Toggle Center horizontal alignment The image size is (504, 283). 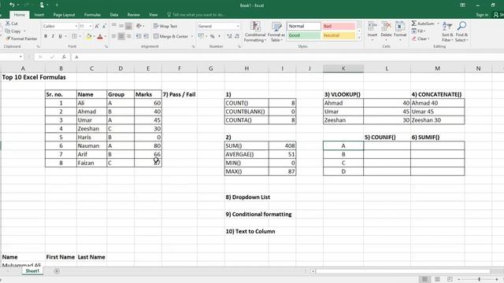point(121,36)
